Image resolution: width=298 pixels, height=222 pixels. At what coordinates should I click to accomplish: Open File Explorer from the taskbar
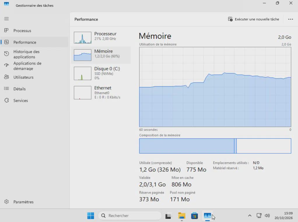point(182,216)
